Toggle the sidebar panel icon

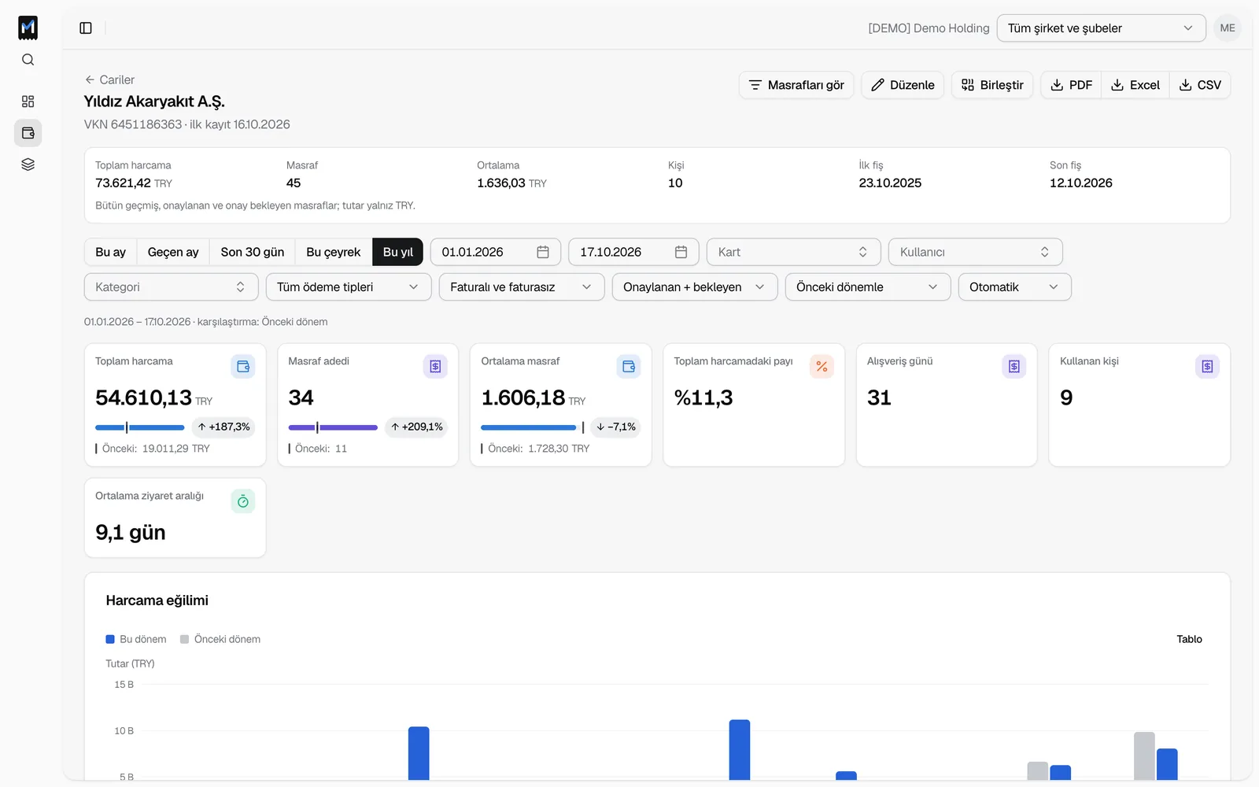coord(86,28)
